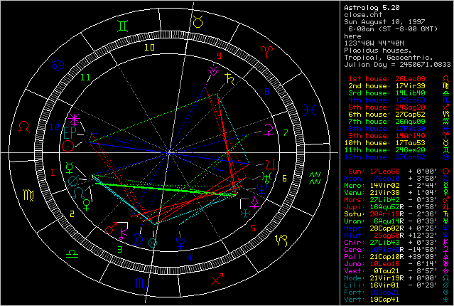Click the 'Tropical, Geocentric.' line
The image size is (454, 306).
[388, 58]
